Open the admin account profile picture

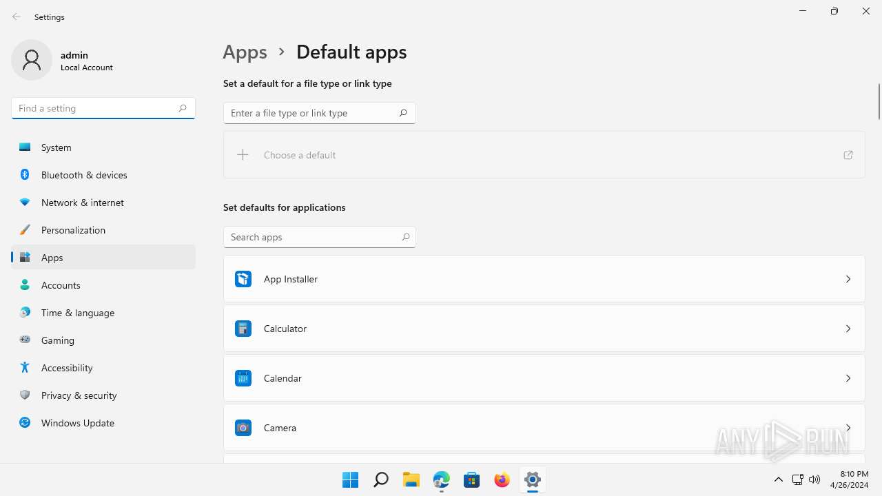(32, 60)
